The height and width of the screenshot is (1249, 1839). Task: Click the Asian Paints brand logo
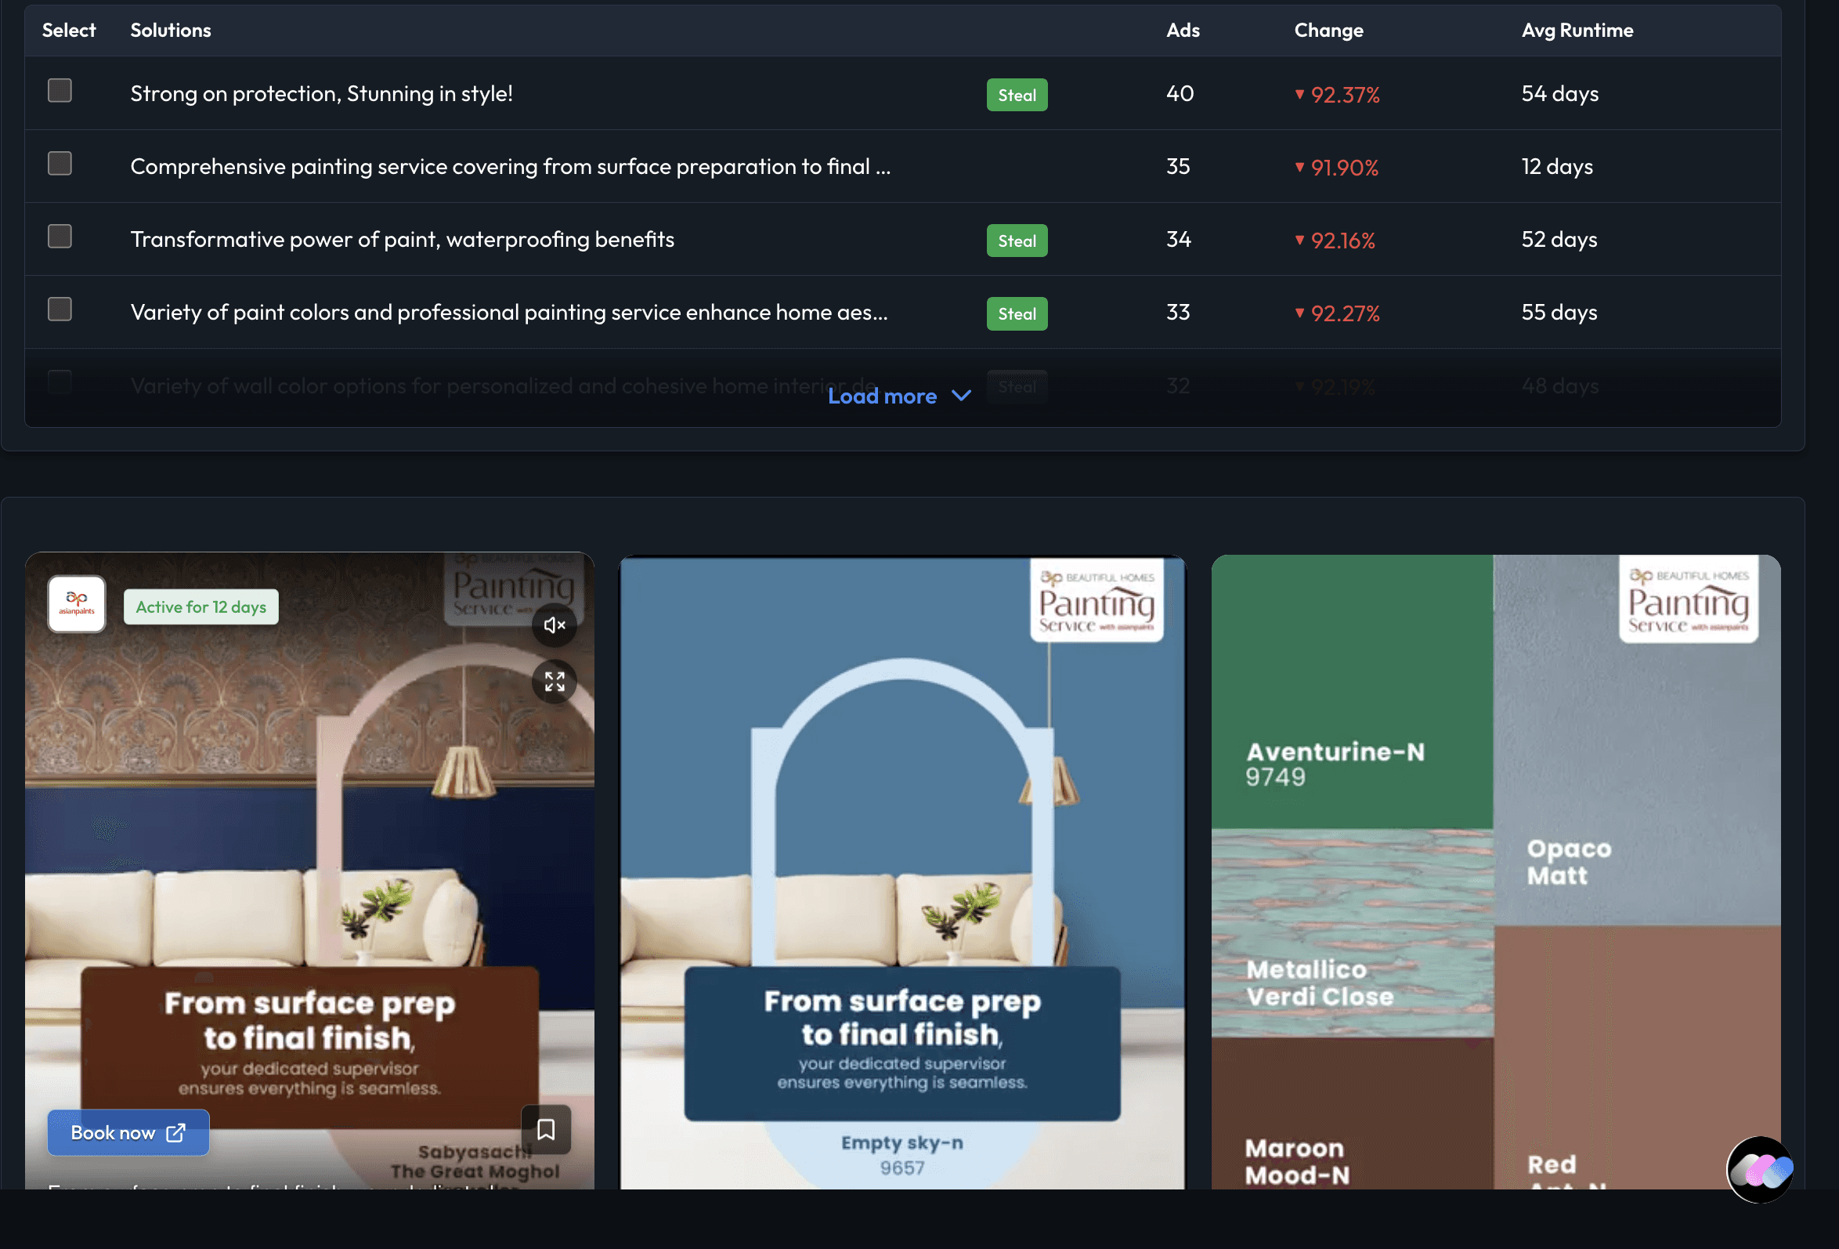tap(77, 604)
